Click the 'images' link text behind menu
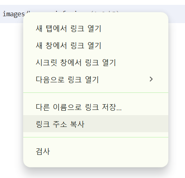 (x=13, y=14)
